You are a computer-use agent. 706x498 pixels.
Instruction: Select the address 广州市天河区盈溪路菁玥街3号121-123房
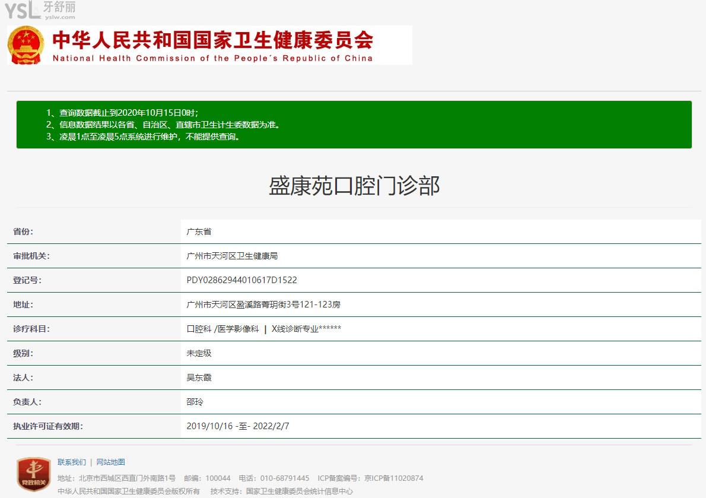click(263, 304)
